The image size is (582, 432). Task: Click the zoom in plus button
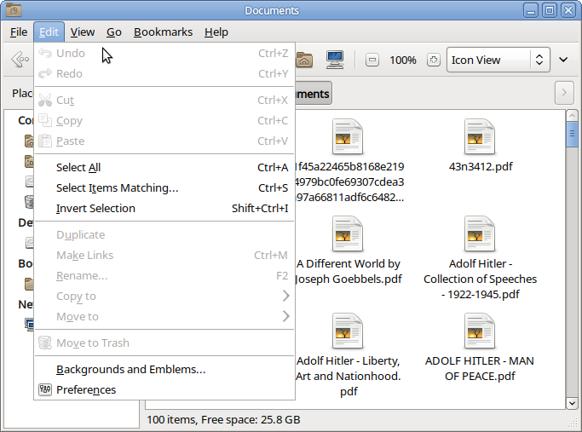coord(433,60)
